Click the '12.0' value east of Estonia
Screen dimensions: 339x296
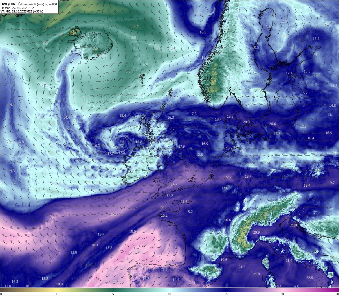click(x=317, y=75)
